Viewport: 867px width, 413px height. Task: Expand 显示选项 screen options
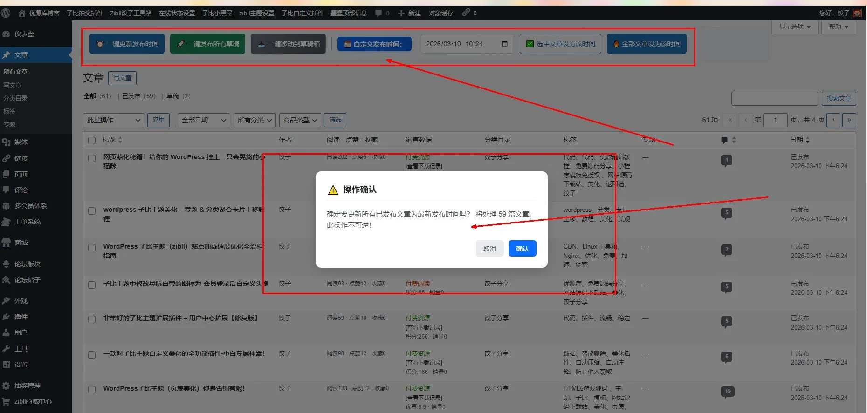tap(795, 27)
